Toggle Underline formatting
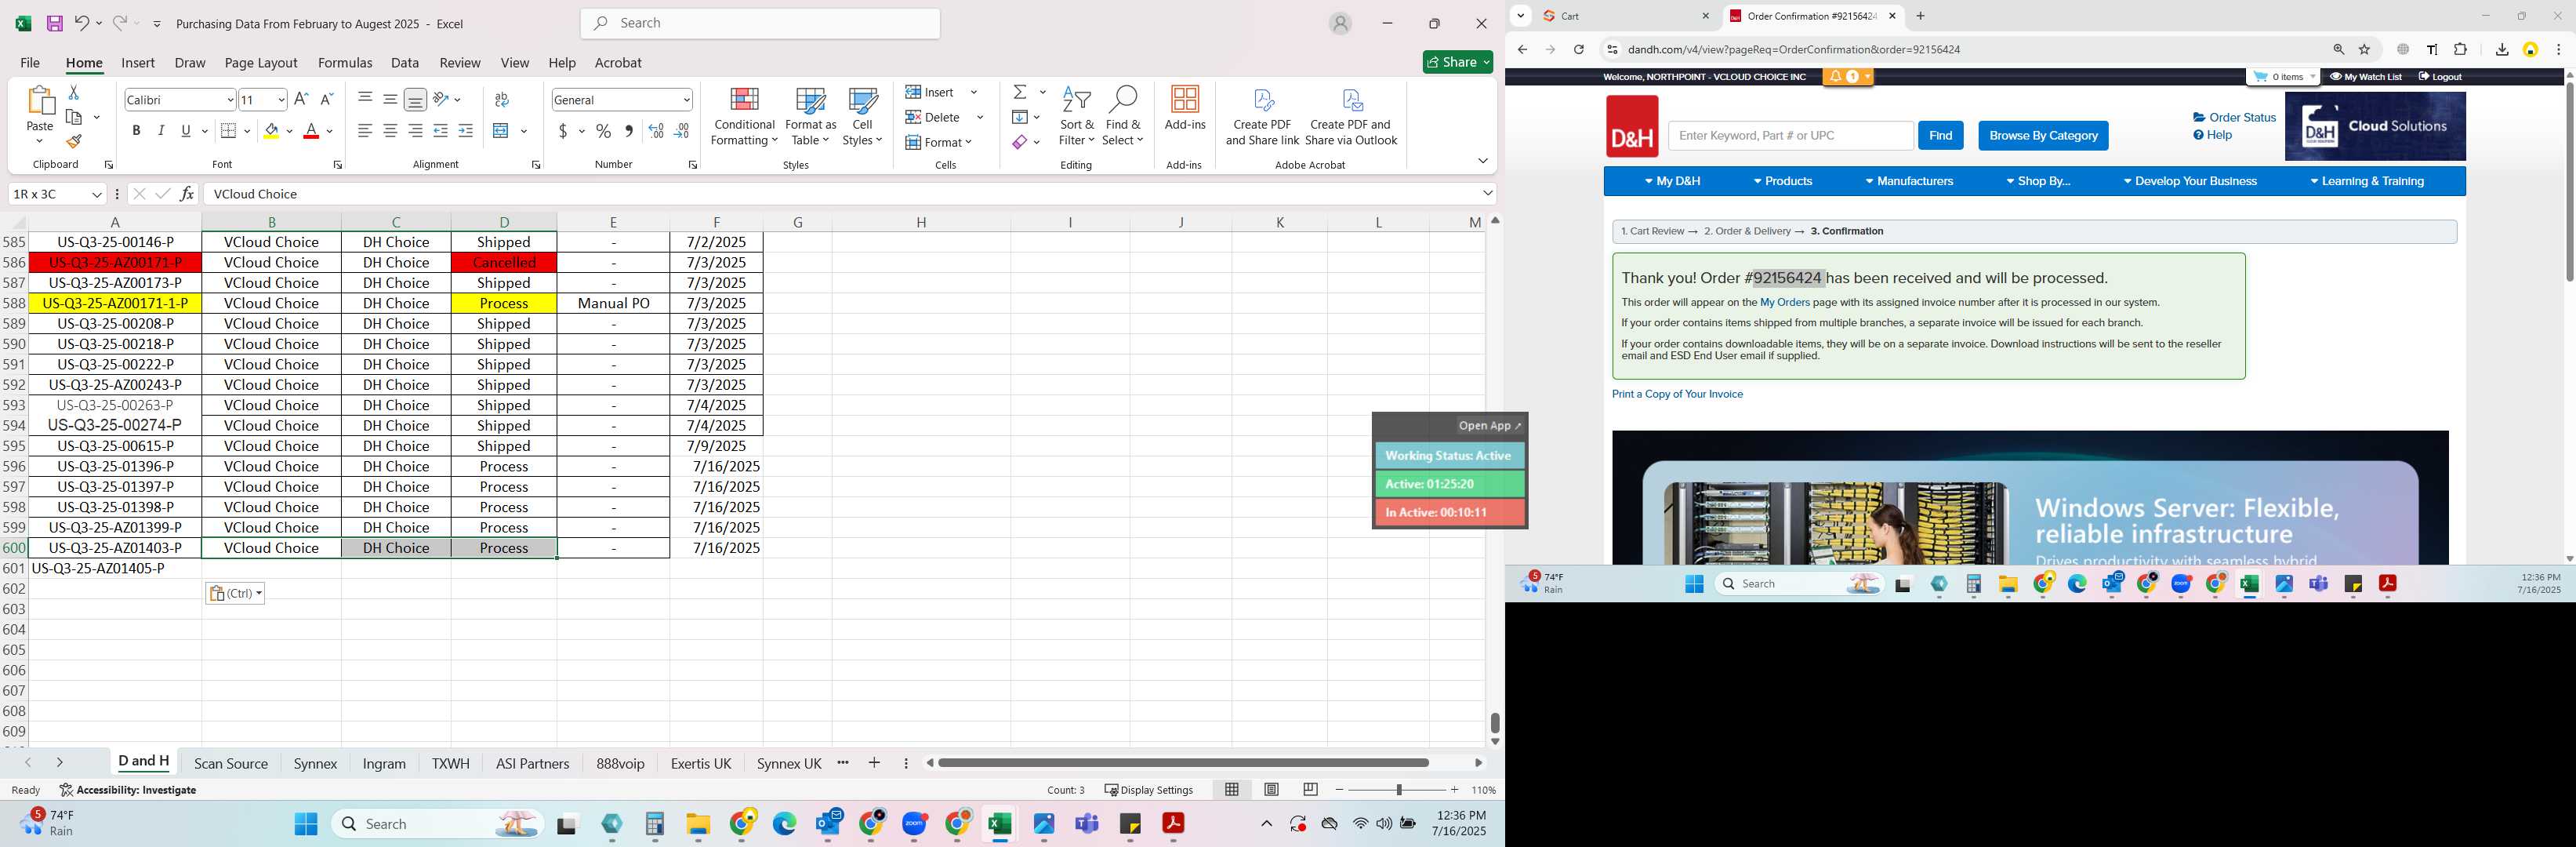This screenshot has width=2576, height=847. click(186, 131)
